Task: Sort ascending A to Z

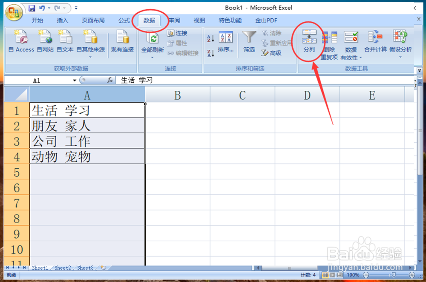Action: tap(210, 38)
